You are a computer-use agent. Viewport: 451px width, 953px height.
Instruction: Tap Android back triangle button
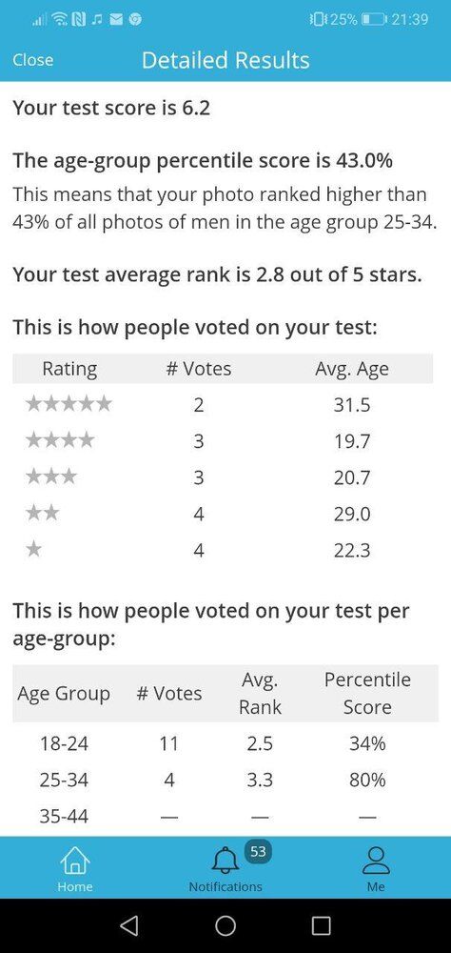pyautogui.click(x=128, y=925)
